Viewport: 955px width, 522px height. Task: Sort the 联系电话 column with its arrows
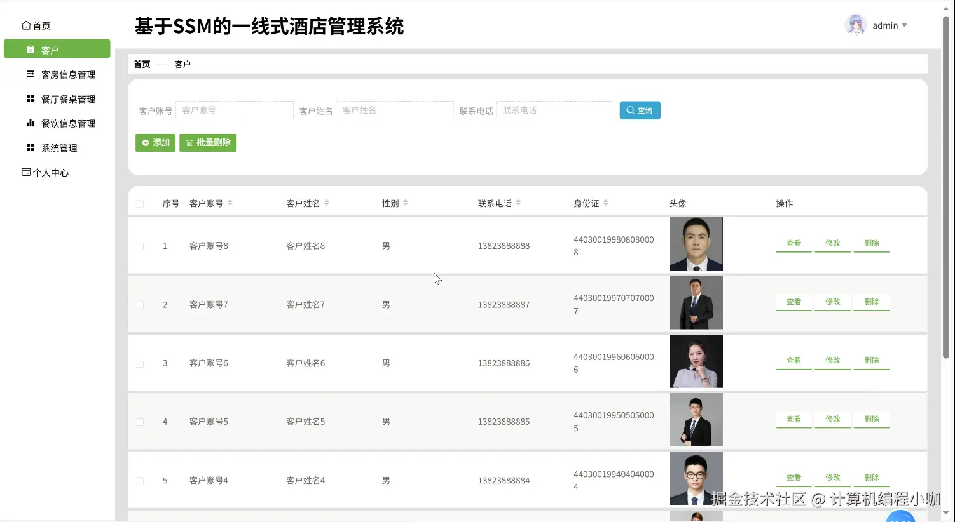coord(519,203)
